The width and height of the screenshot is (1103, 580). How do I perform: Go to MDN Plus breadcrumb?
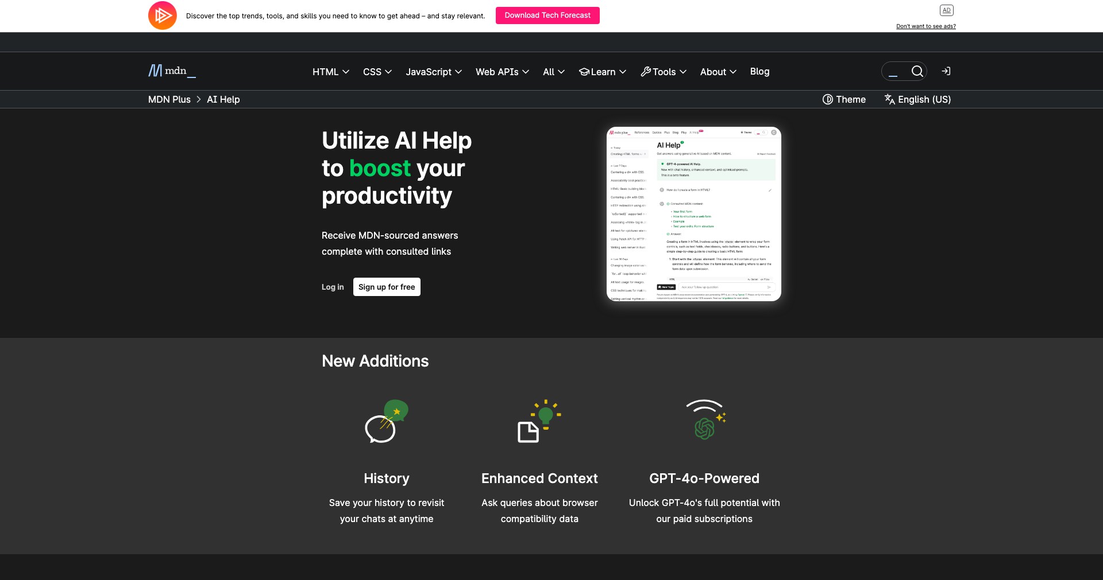point(169,99)
